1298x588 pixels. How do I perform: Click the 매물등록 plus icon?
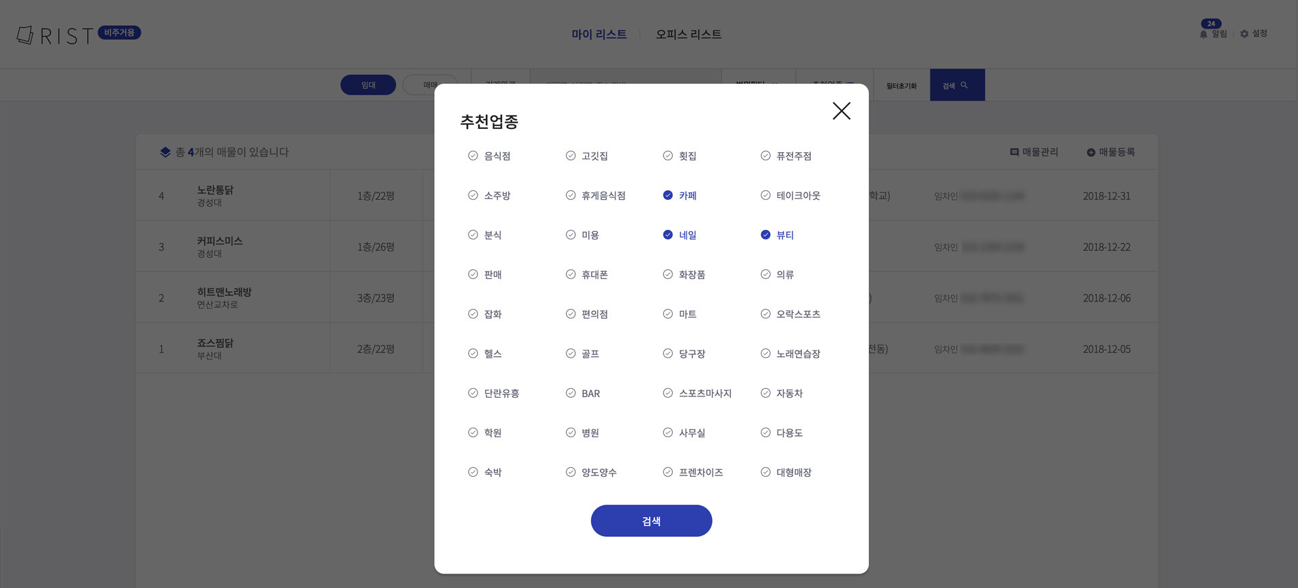1091,152
